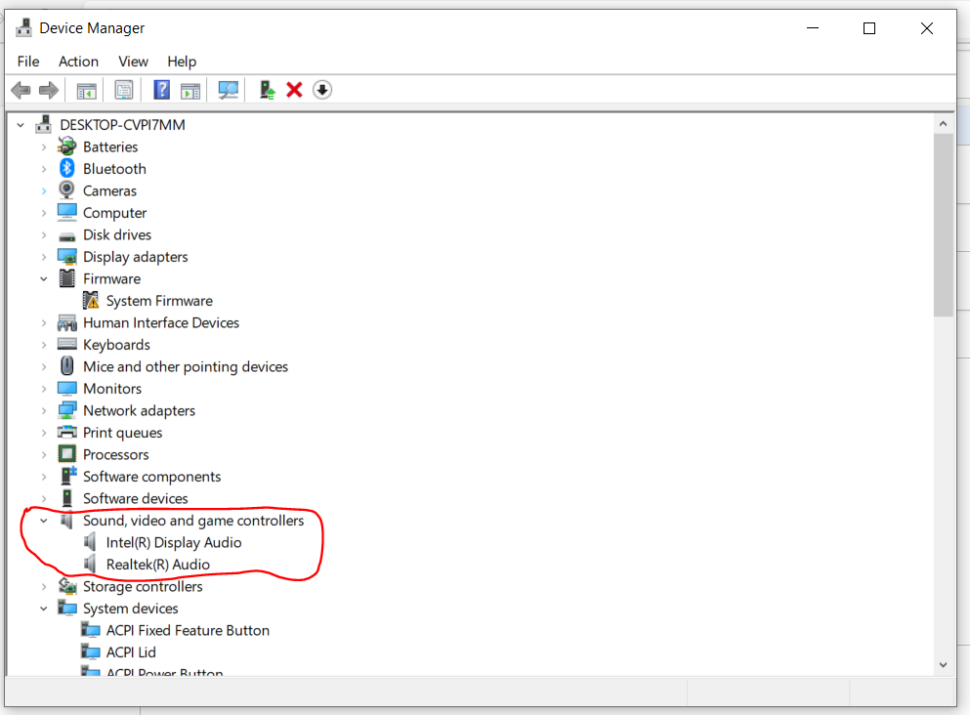
Task: Collapse the Sound, video and game controllers category
Action: pyautogui.click(x=43, y=520)
